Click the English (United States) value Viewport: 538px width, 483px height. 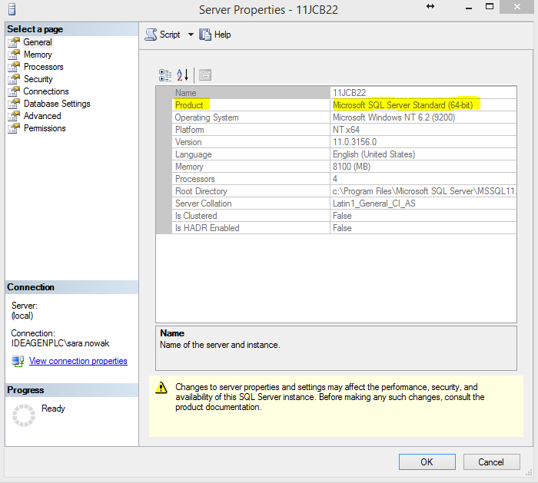tap(374, 154)
